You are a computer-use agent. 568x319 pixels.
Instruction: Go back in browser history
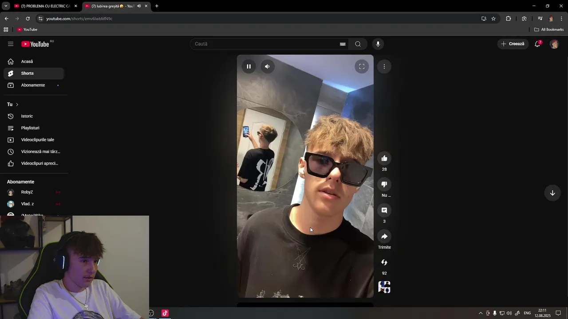(6, 19)
